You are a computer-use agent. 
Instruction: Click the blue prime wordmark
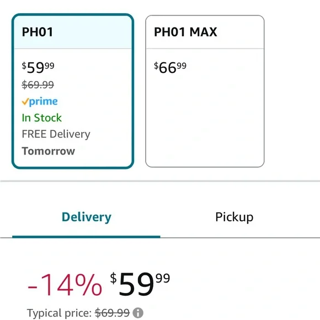coord(43,102)
